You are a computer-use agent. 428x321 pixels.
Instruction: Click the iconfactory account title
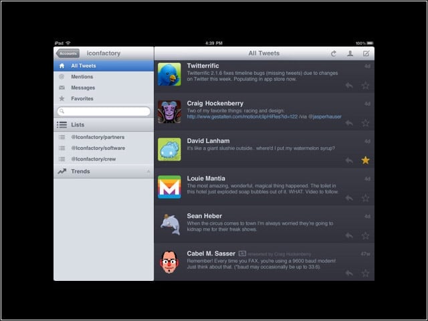point(104,53)
